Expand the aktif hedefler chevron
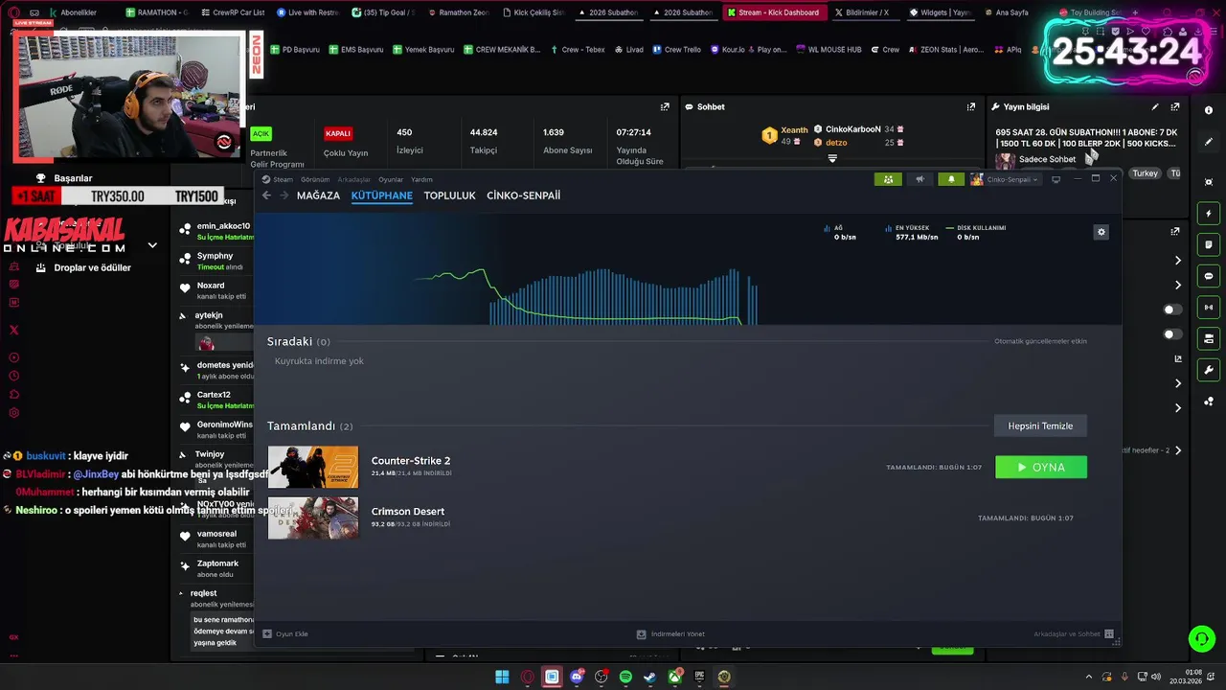The width and height of the screenshot is (1226, 690). 1178,450
